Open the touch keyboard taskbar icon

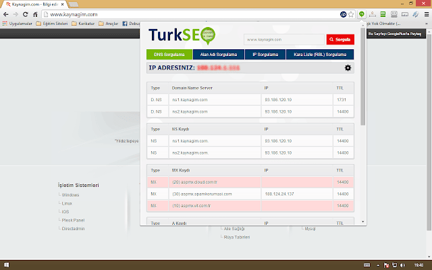[367, 265]
